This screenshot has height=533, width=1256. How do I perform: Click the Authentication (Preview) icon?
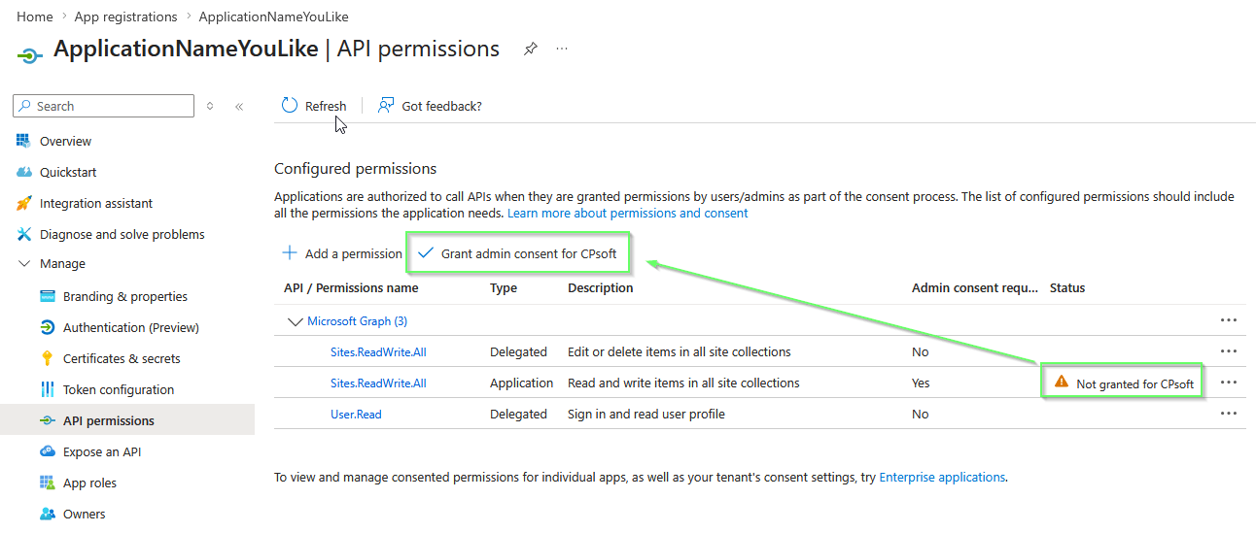(x=47, y=327)
